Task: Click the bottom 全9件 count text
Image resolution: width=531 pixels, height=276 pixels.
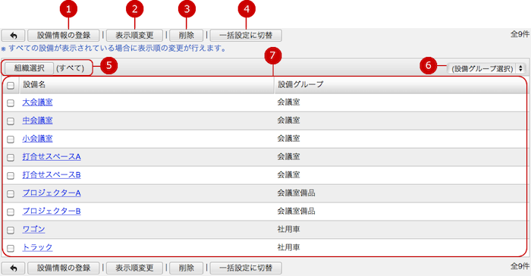Action: (x=520, y=266)
